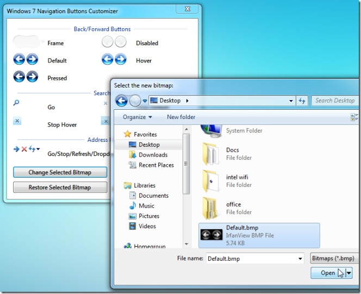Screen dimensions: 361x294
Task: Go back in the file dialog
Action: (121, 101)
